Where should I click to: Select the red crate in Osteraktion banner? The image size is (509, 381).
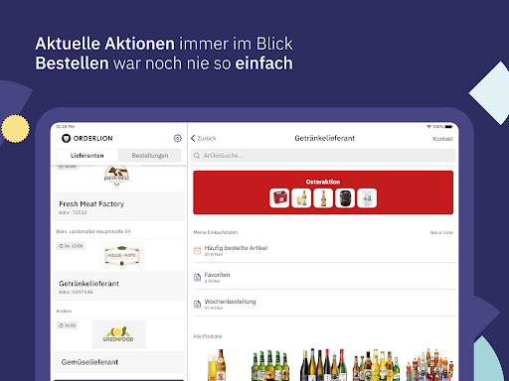click(279, 198)
